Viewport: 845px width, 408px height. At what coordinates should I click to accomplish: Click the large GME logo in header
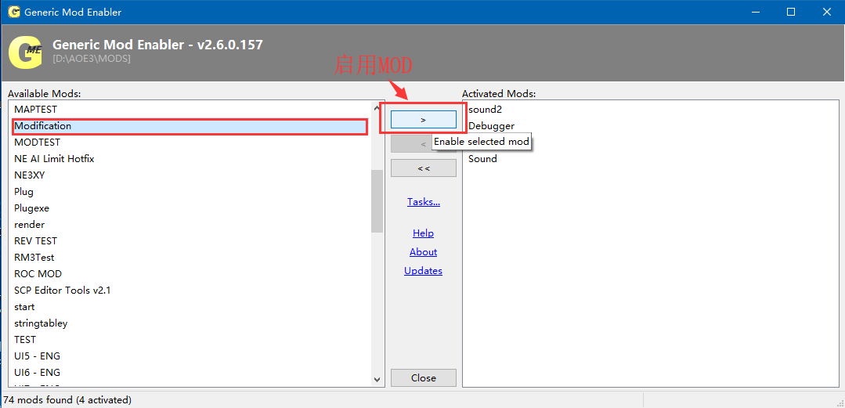(x=25, y=52)
